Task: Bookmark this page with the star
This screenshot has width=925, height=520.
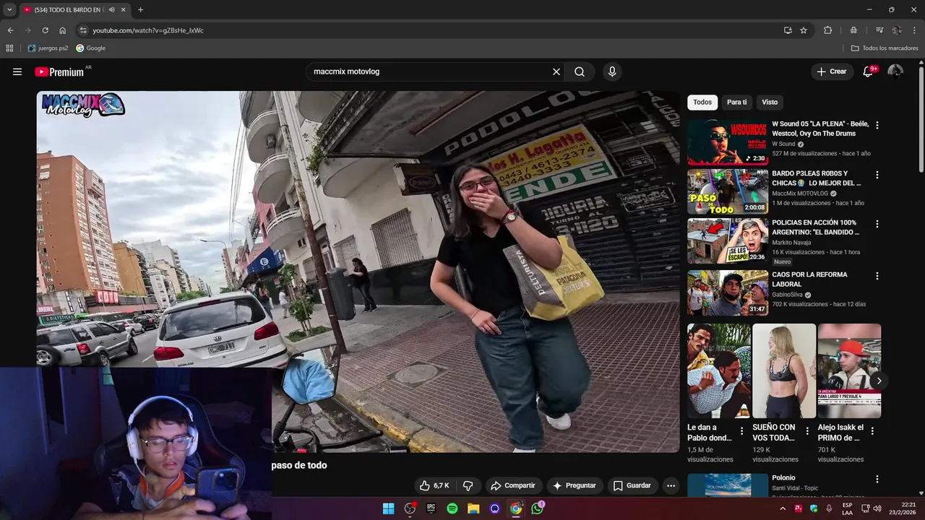Action: pos(804,30)
